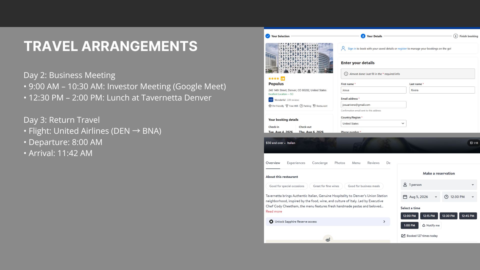Open the Experiences tab

(296, 163)
